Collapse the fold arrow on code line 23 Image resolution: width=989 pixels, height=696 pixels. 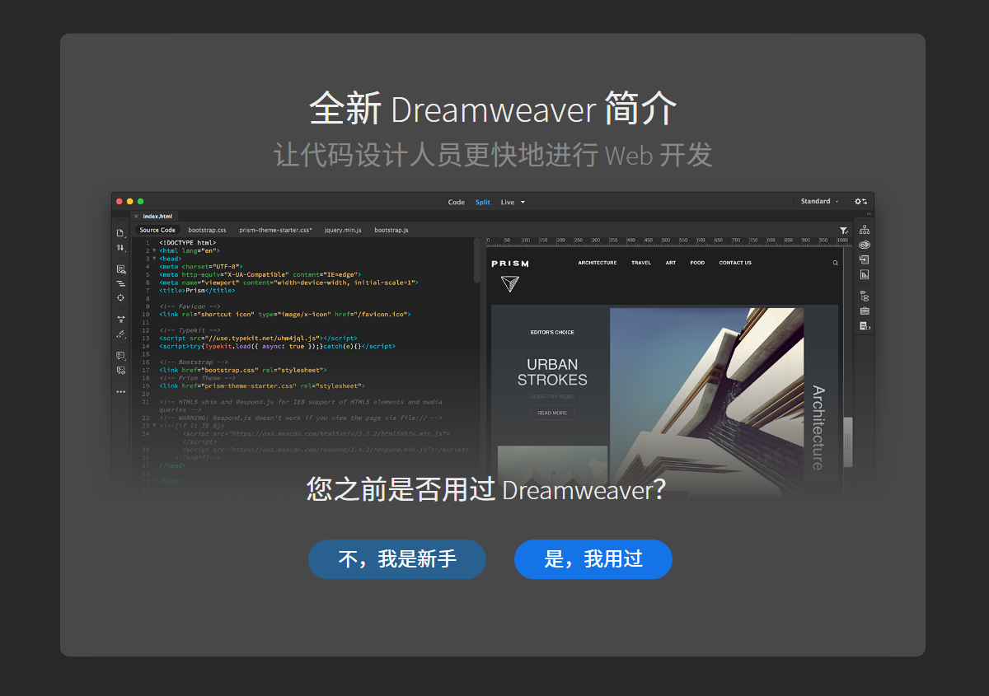coord(154,425)
